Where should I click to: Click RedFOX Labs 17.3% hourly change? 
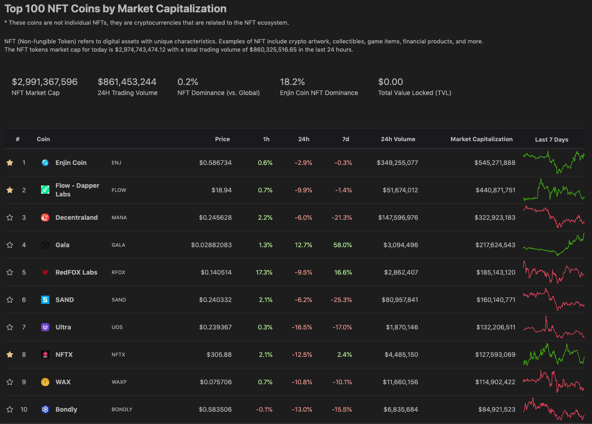click(264, 272)
